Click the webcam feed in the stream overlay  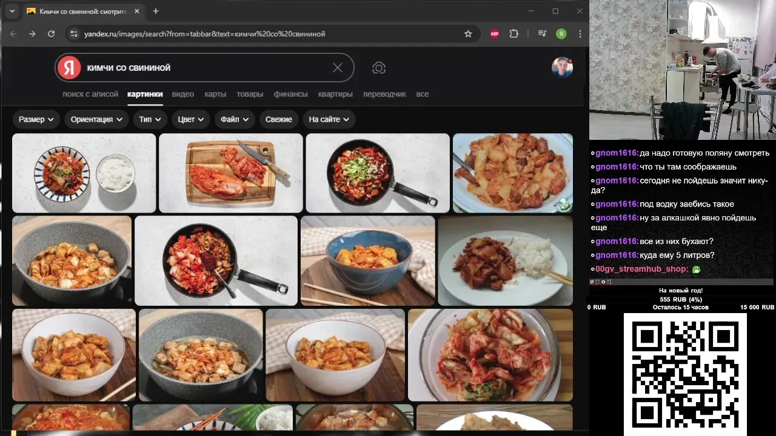tap(683, 70)
